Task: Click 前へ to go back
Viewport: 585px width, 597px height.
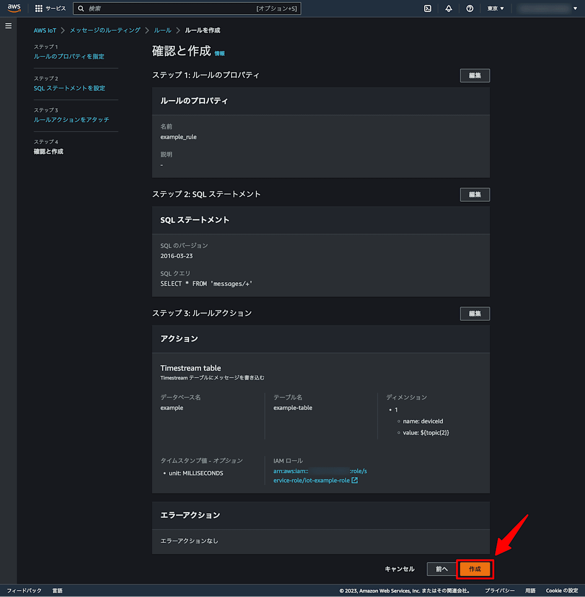Action: [442, 569]
